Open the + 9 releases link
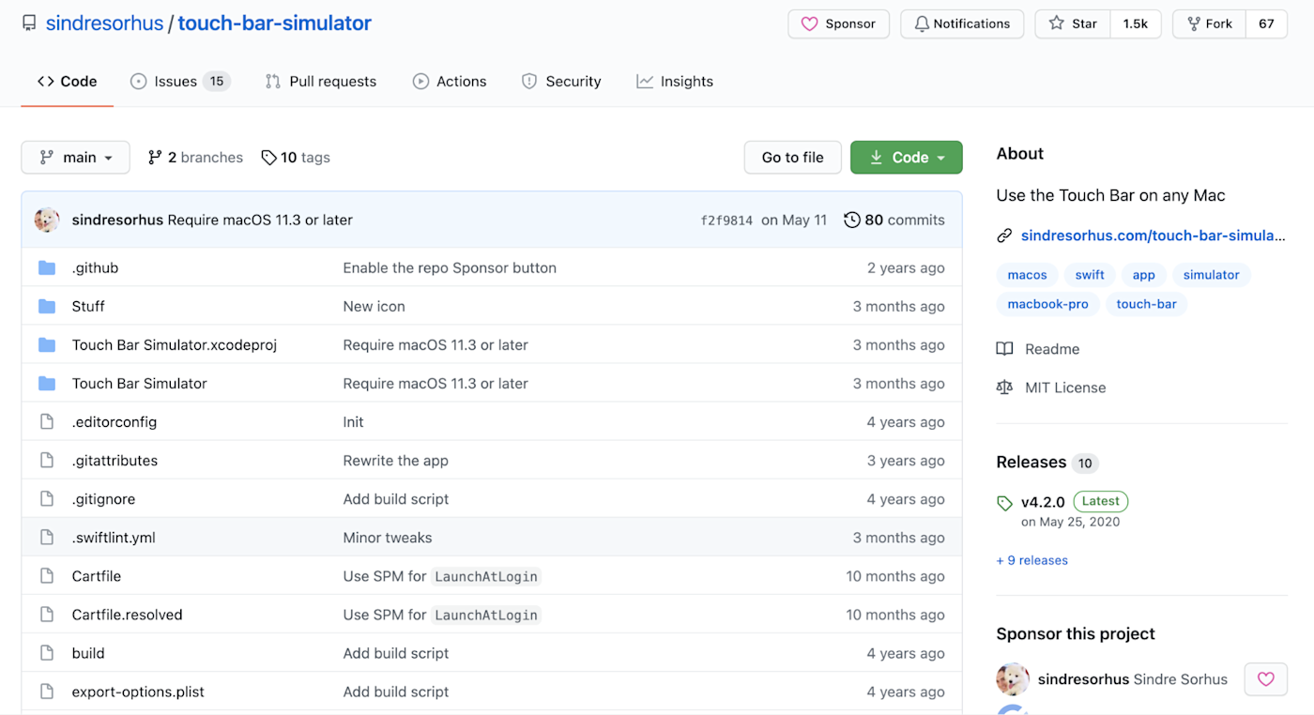1314x715 pixels. pyautogui.click(x=1031, y=560)
